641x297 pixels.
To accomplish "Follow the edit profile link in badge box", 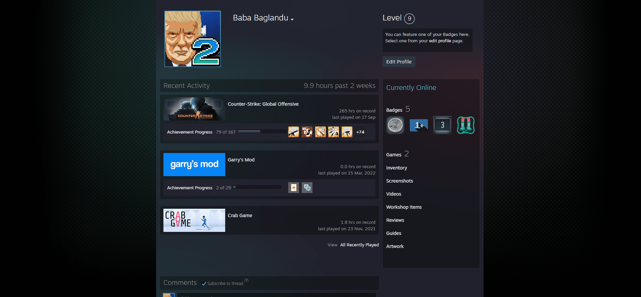I will (x=440, y=41).
